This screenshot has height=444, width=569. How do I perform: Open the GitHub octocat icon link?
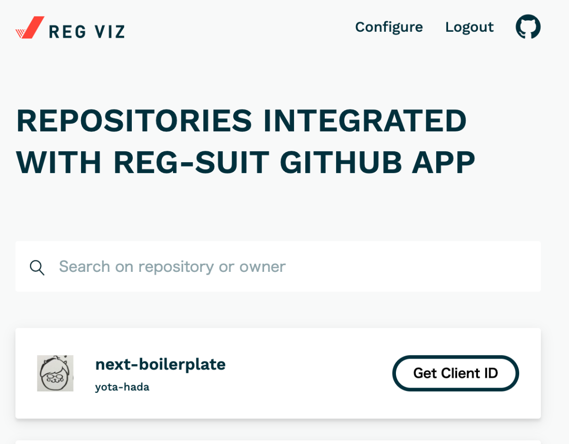click(528, 27)
